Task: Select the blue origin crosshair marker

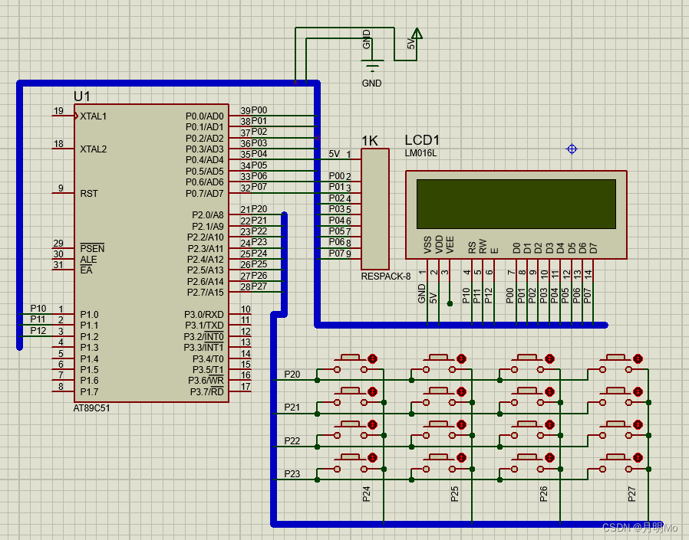Action: 572,149
